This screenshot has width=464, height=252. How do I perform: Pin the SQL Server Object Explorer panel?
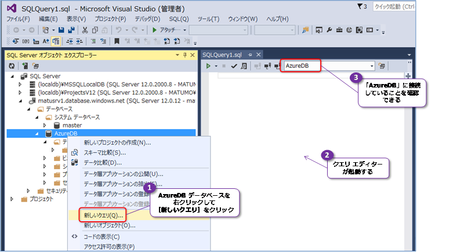pos(185,55)
